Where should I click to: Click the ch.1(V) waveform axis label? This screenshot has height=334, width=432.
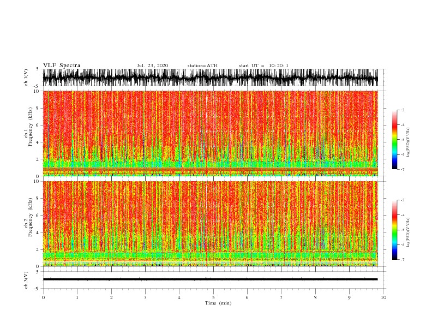click(26, 77)
